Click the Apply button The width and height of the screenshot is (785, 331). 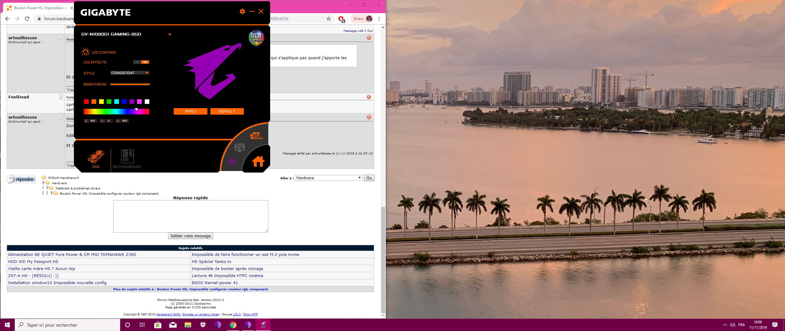[190, 111]
